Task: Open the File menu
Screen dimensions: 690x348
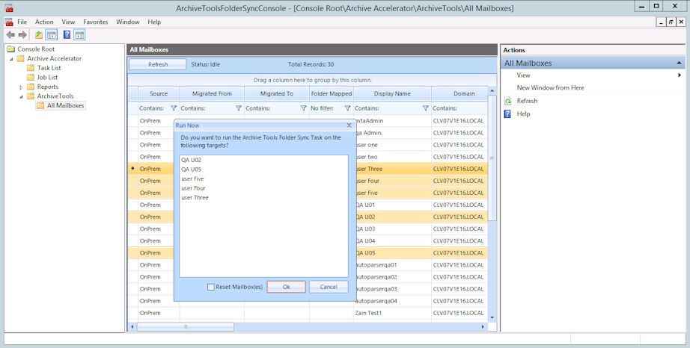Action: (x=22, y=22)
